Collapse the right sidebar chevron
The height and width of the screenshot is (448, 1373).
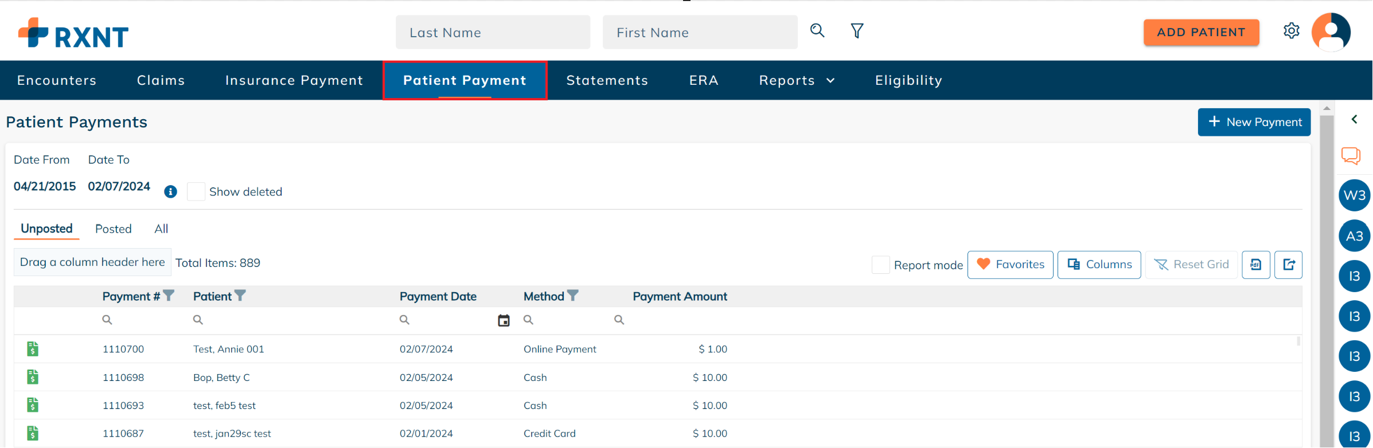tap(1355, 120)
